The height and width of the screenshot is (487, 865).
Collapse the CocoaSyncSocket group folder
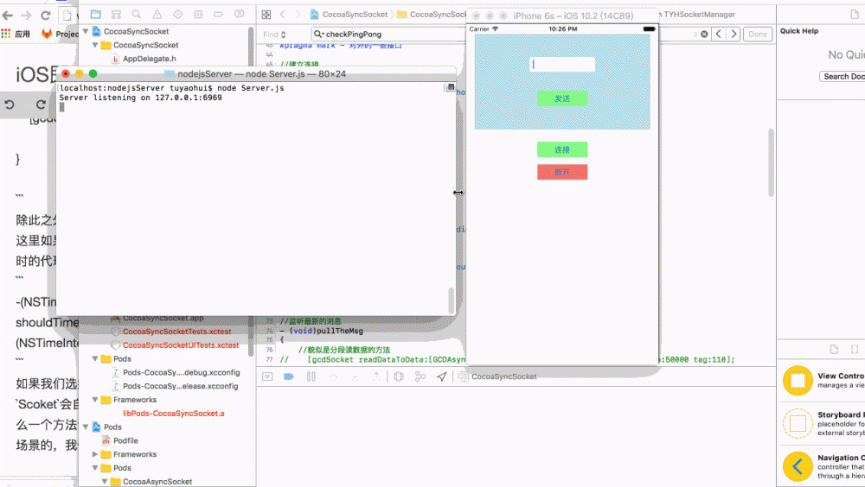click(95, 45)
